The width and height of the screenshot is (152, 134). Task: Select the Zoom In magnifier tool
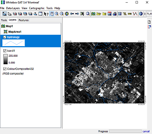[x=56, y=14]
